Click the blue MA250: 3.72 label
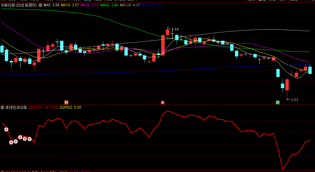Image resolution: width=315 pixels, height=172 pixels. pos(152,5)
